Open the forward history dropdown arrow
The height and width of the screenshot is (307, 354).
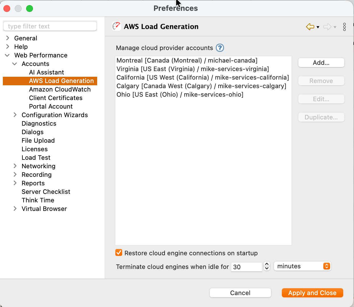coord(335,27)
